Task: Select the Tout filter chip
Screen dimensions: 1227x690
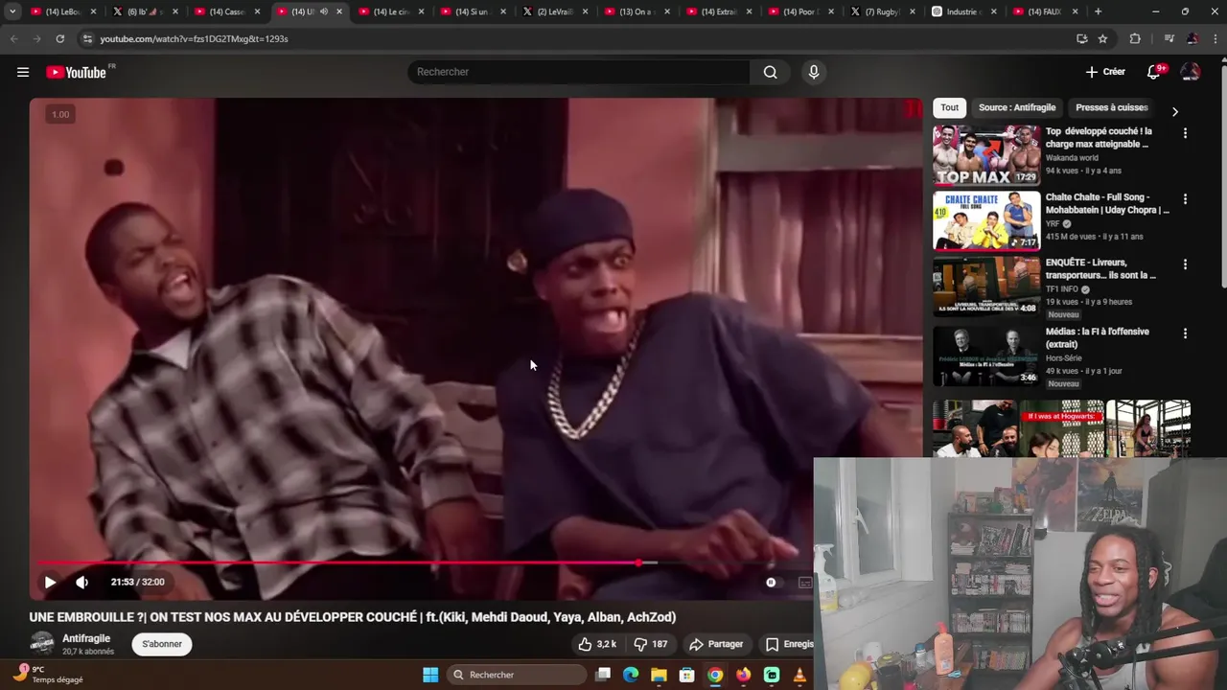Action: [949, 107]
